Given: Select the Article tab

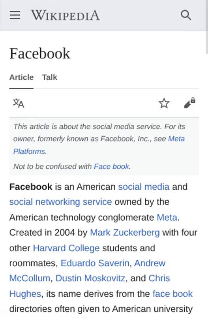Looking at the screenshot, I should pos(21,77).
